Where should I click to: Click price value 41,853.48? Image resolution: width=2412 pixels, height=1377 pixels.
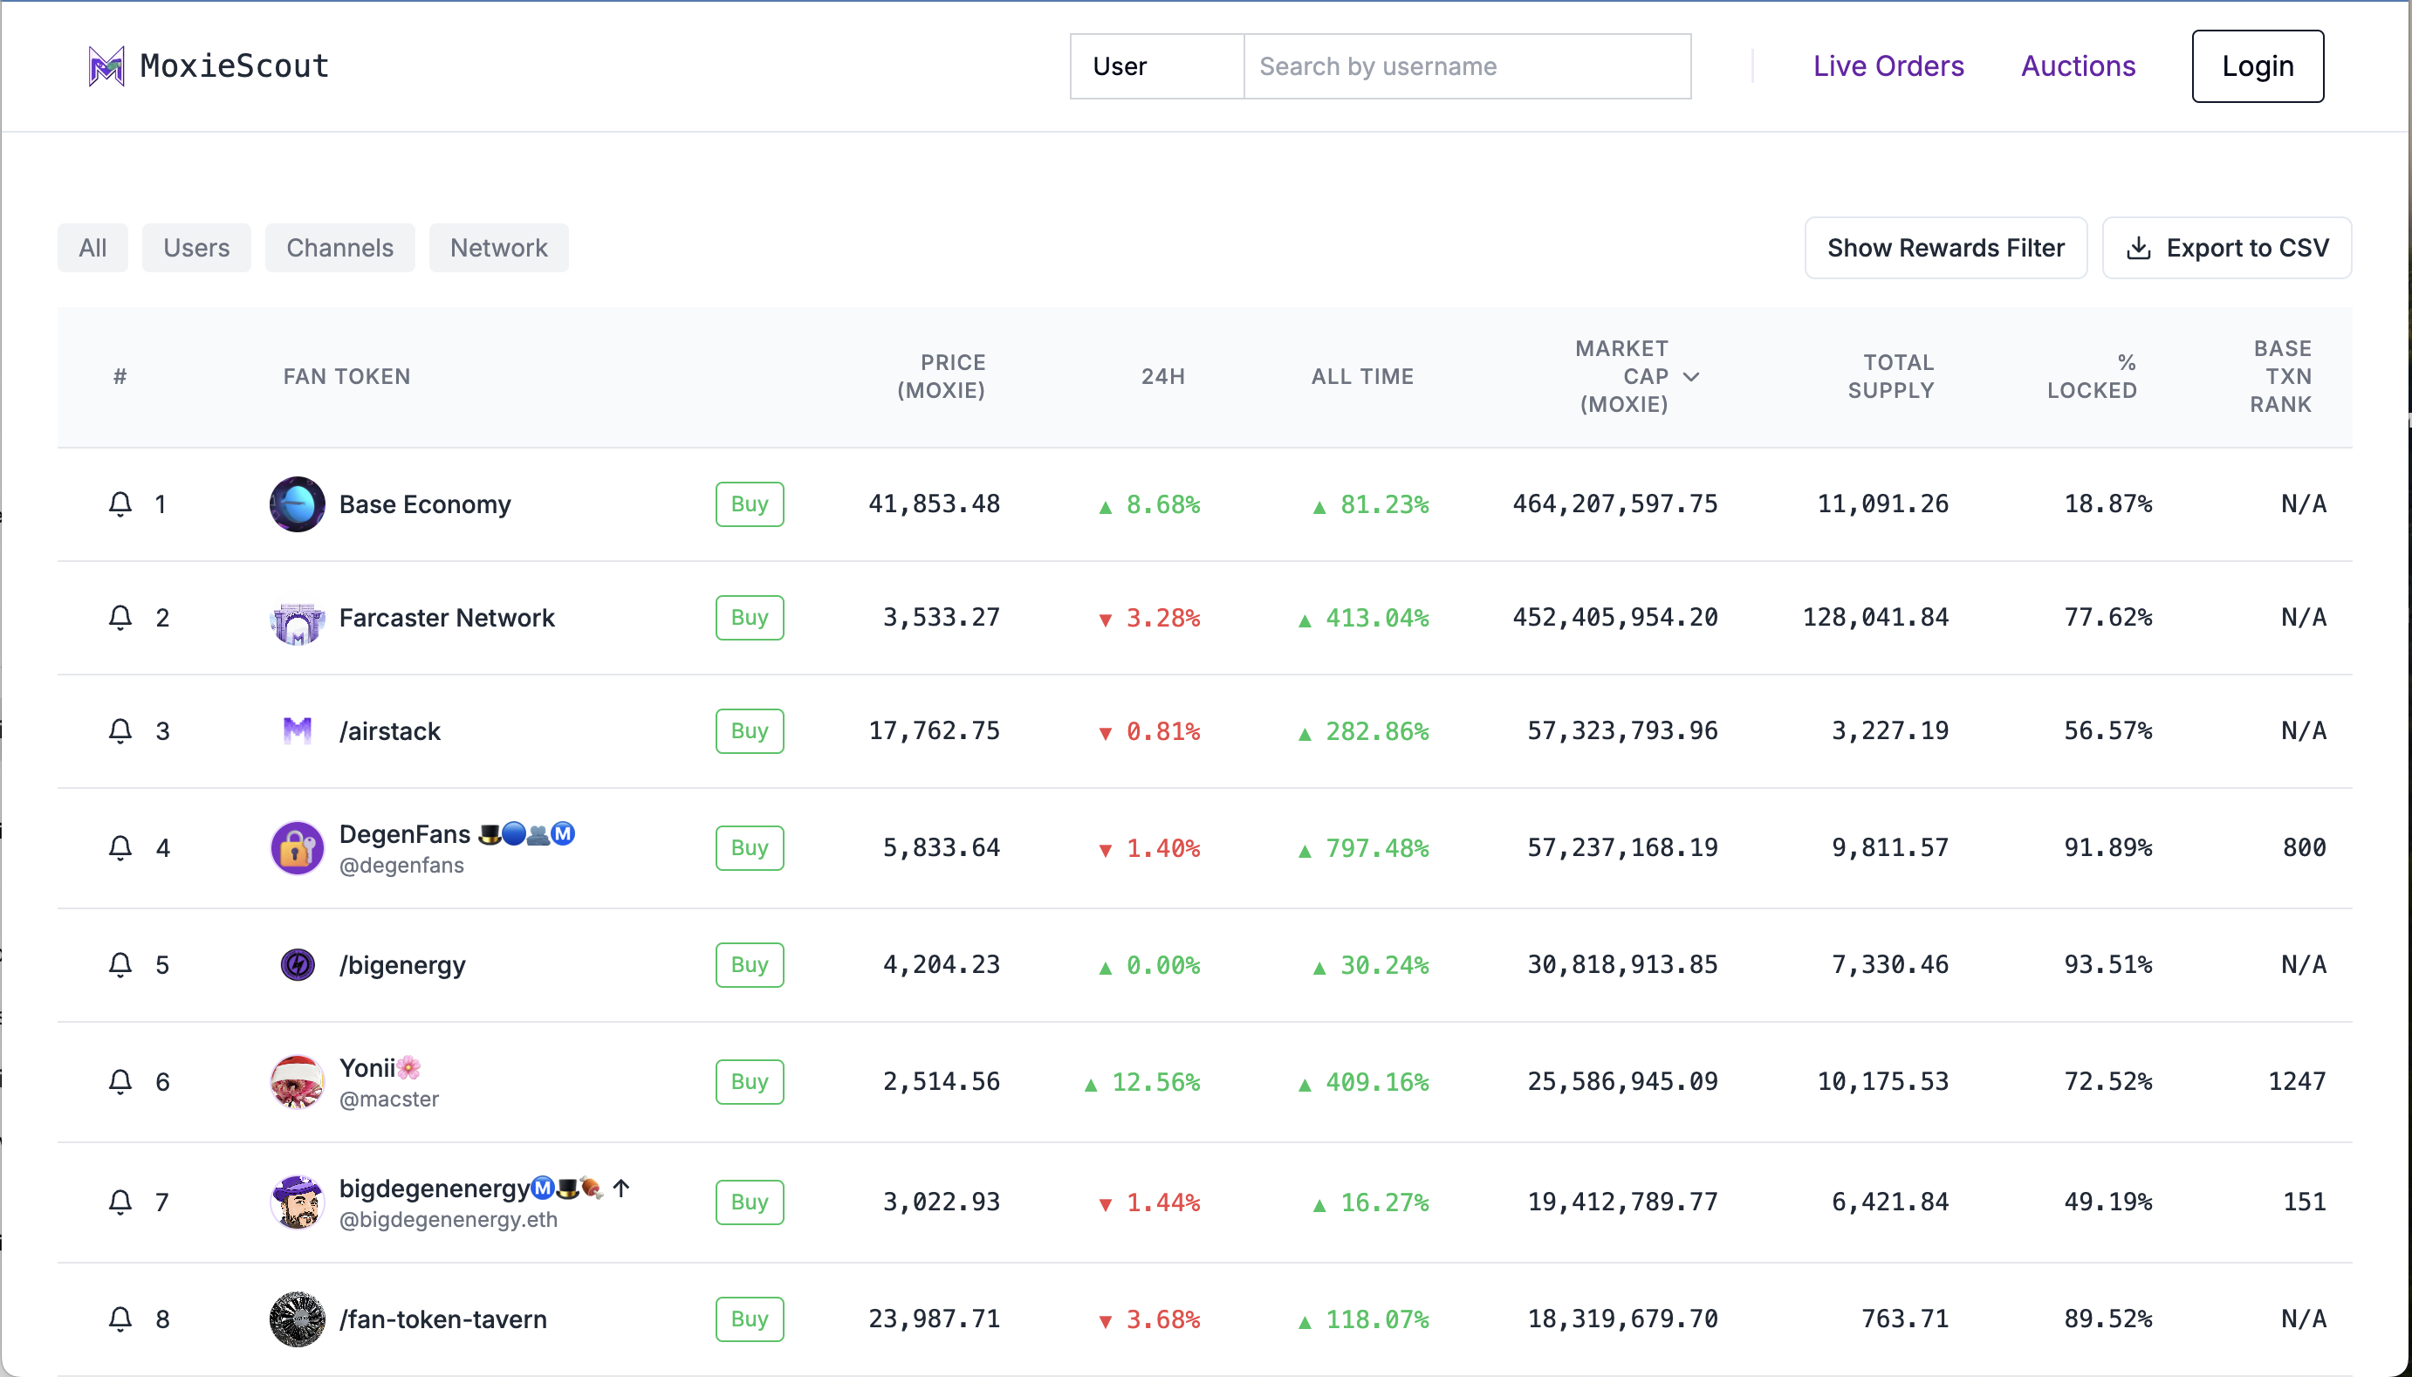934,504
